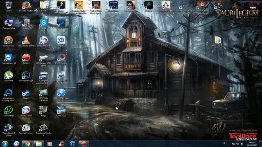Open the Action! red recorder desktop icon
Image resolution: width=262 pixels, height=147 pixels.
(x=26, y=59)
